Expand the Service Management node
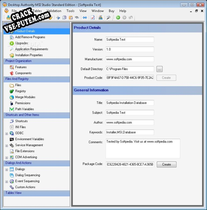207x210 pixels. point(7,146)
